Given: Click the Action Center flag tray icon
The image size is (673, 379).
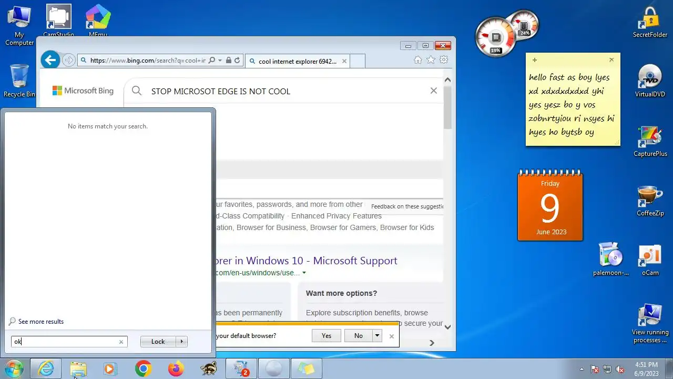Looking at the screenshot, I should (x=595, y=370).
